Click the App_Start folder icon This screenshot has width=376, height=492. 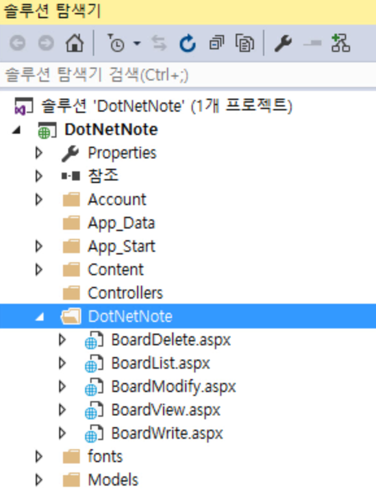(71, 246)
